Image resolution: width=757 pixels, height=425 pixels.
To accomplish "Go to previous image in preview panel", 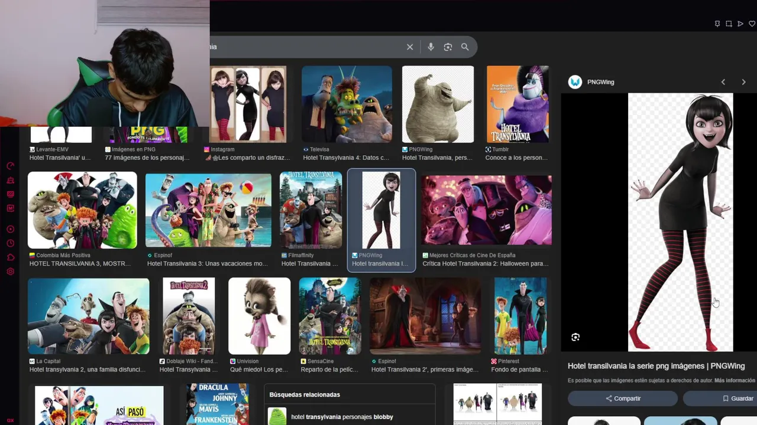I will click(723, 82).
